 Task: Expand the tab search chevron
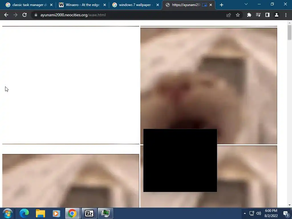[x=246, y=4]
